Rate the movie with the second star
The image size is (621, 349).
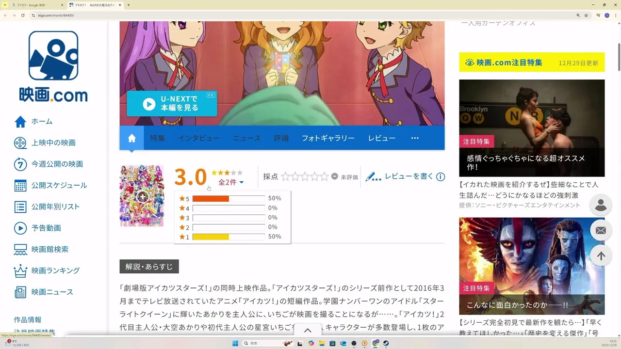(295, 176)
